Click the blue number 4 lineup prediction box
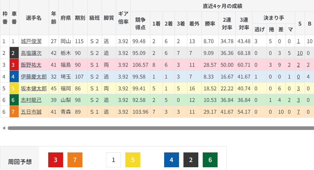Screen dimensions: 314x170 (172, 160)
